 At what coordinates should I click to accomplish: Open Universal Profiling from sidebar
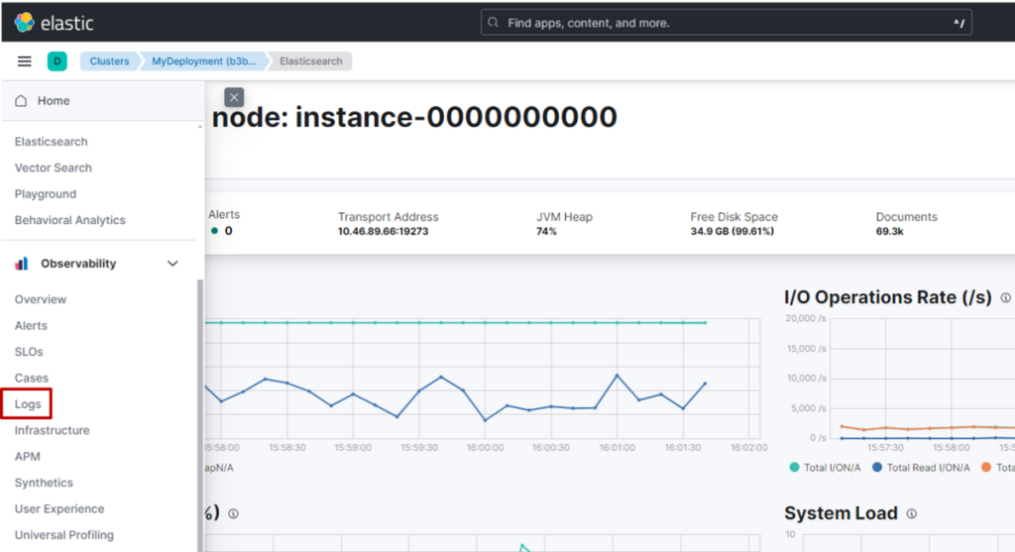point(63,535)
